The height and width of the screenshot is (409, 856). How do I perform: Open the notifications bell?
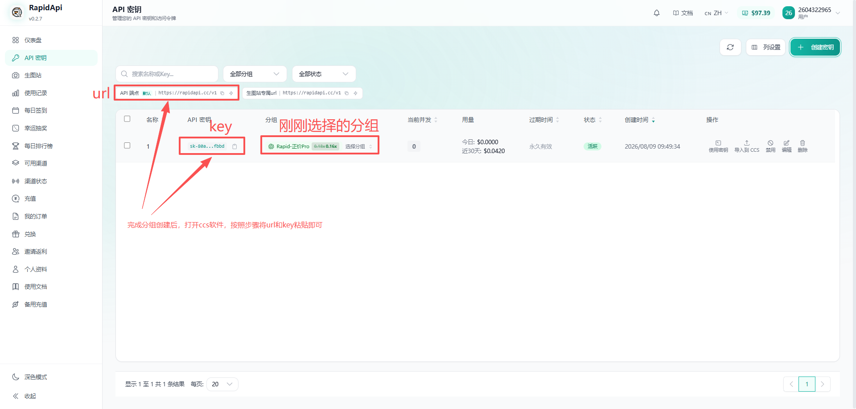tap(656, 13)
